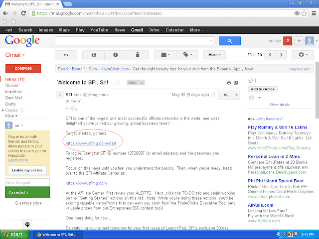This screenshot has height=239, width=319.
Task: Toggle the importance marker beside subject
Action: pyautogui.click(x=118, y=83)
